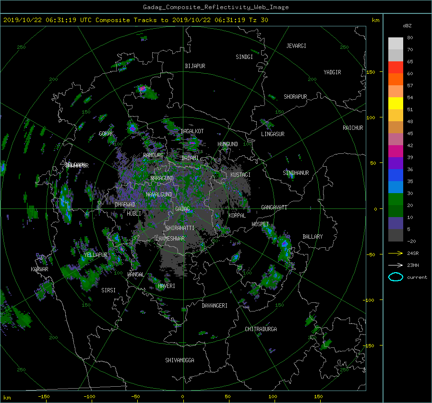Click the dBZ legend heading
The width and height of the screenshot is (432, 403).
[x=407, y=26]
